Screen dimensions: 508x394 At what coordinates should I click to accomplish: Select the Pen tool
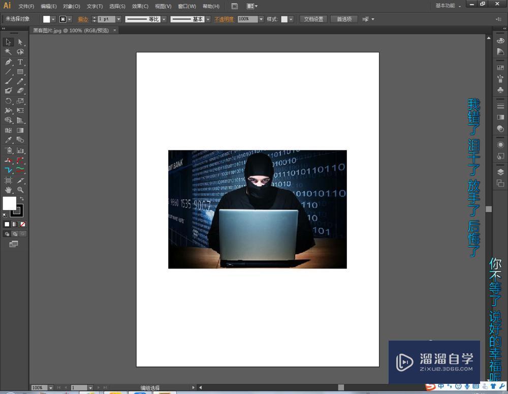tap(8, 62)
